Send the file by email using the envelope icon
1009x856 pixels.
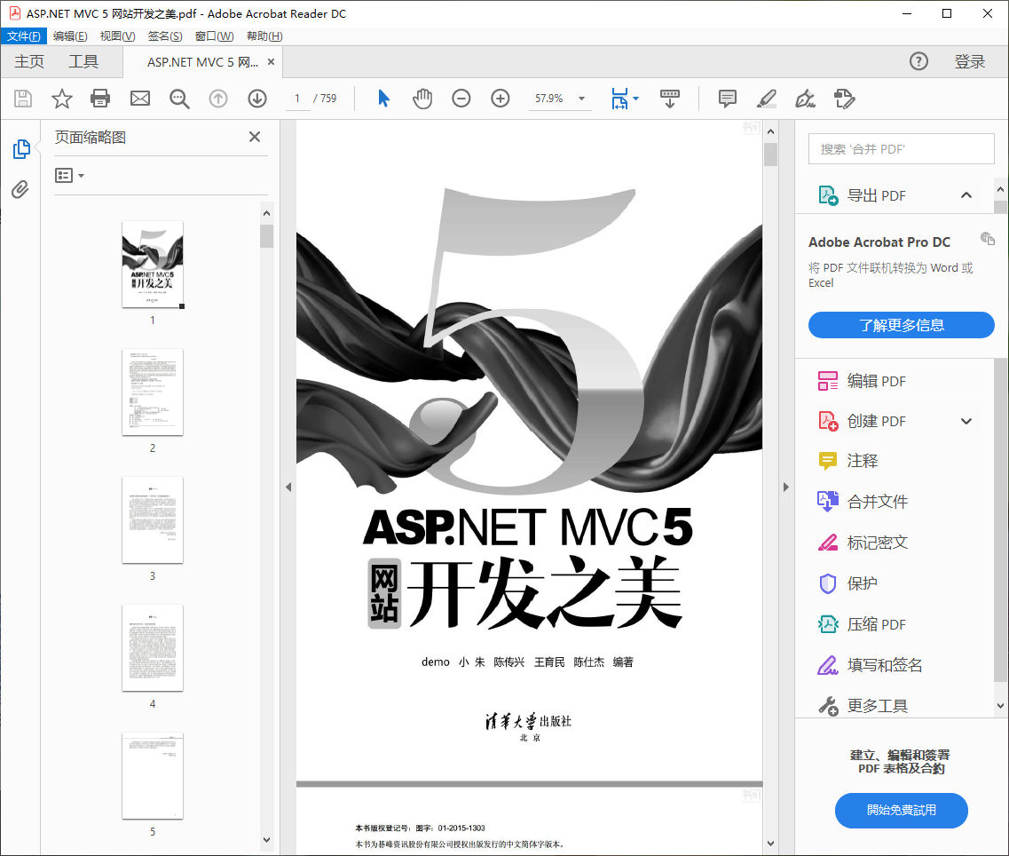pyautogui.click(x=139, y=99)
